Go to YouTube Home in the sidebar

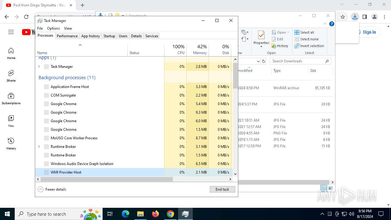[x=11, y=53]
